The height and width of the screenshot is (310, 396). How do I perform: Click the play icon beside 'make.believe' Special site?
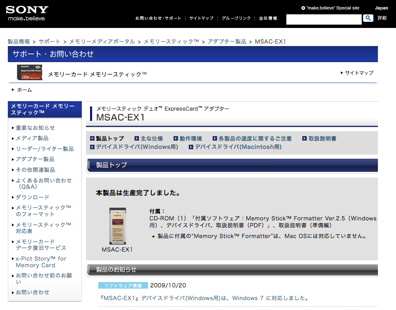click(x=303, y=8)
